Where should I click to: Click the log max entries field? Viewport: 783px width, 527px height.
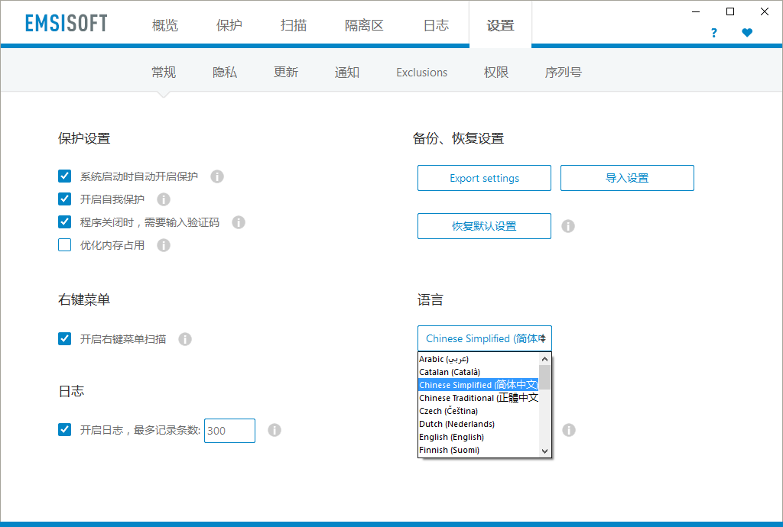coord(229,431)
